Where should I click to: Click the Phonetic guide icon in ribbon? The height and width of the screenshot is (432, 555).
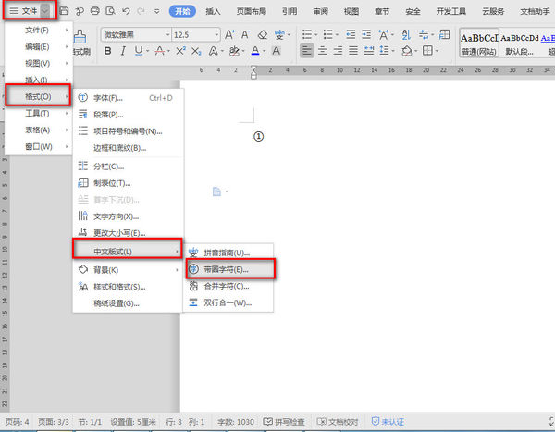279,35
